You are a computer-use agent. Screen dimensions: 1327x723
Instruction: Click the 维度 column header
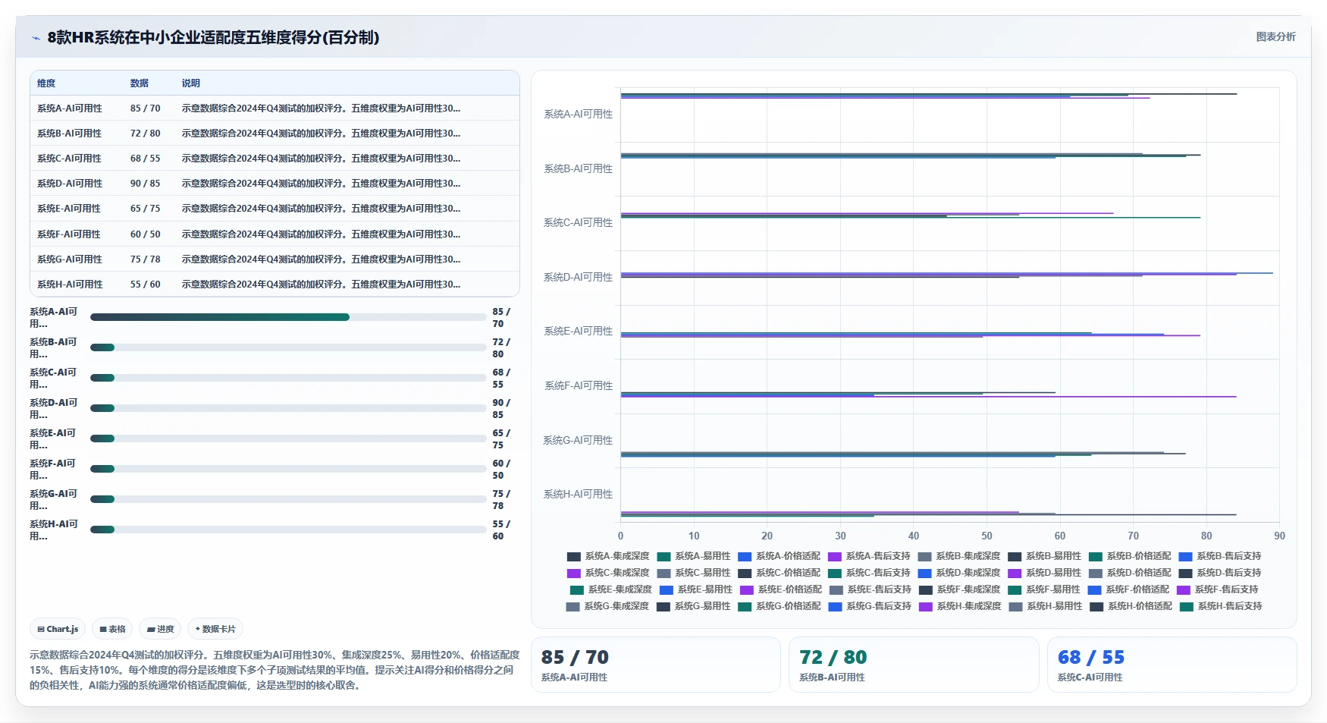pyautogui.click(x=46, y=83)
